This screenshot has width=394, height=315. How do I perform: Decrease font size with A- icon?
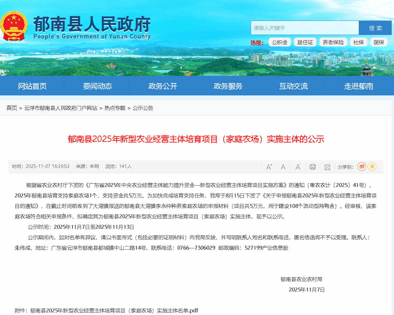[298, 167]
